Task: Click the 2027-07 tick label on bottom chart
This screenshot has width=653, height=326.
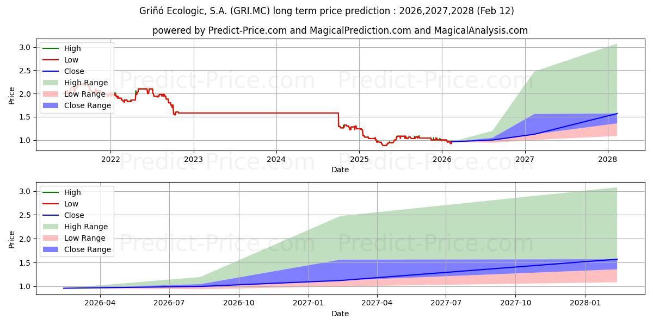Action: pyautogui.click(x=446, y=303)
